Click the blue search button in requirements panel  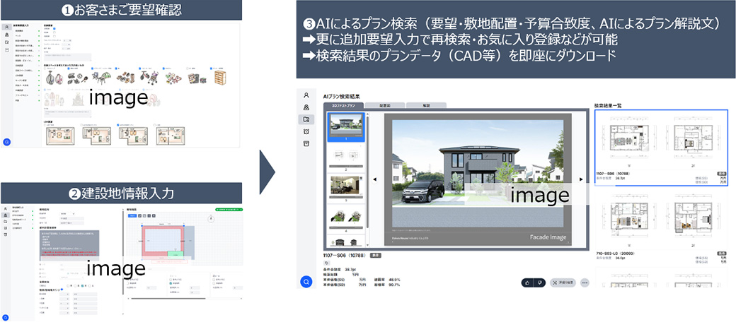pos(6,142)
